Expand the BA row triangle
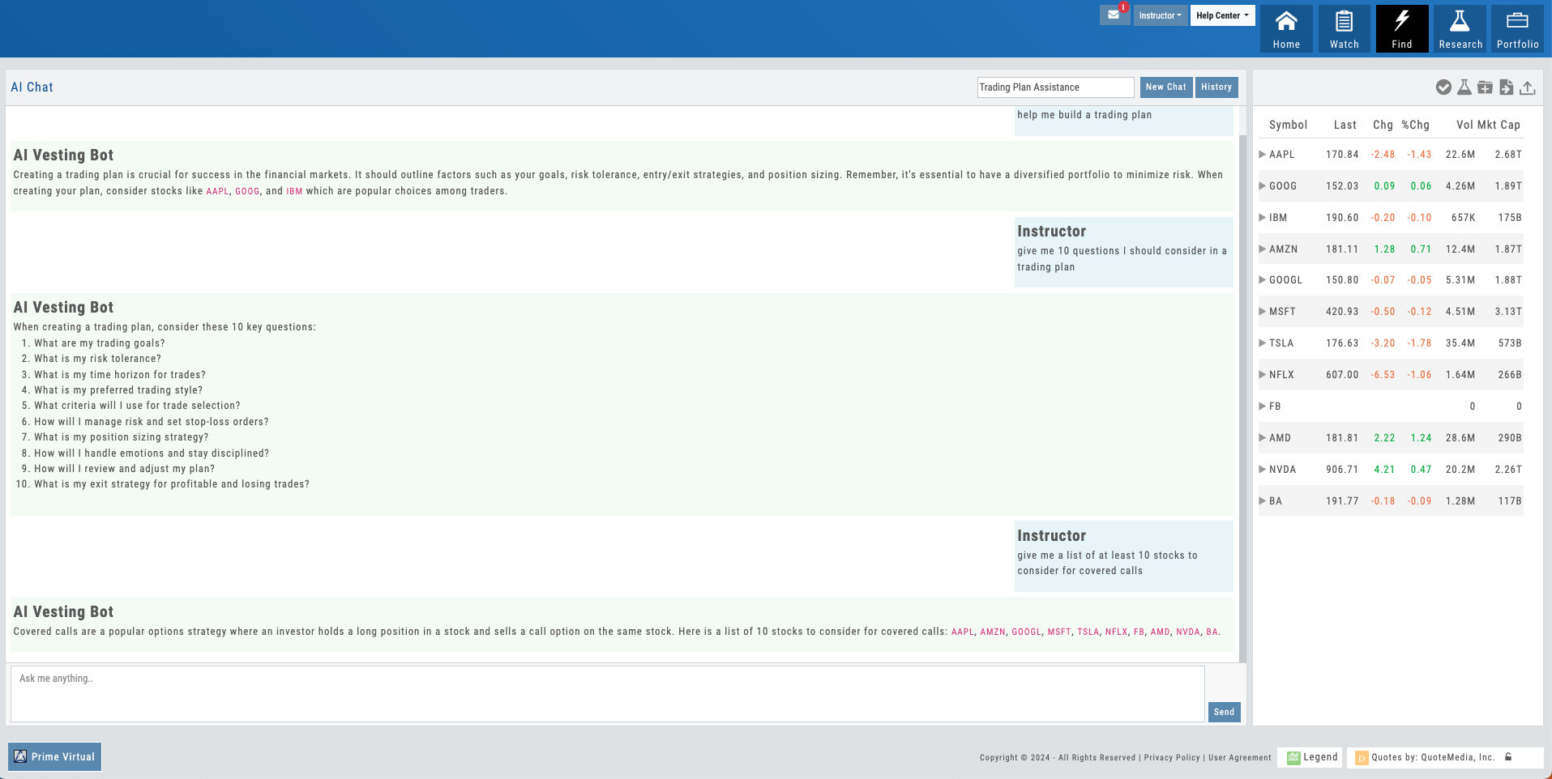 [1263, 500]
